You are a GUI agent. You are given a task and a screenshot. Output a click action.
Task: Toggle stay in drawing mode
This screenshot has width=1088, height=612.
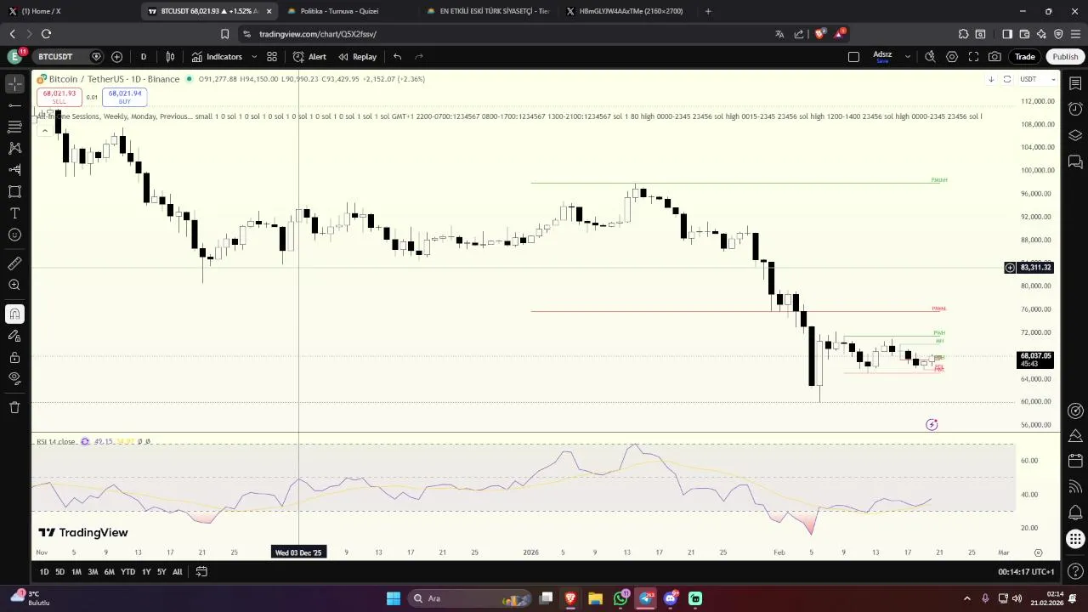click(14, 336)
